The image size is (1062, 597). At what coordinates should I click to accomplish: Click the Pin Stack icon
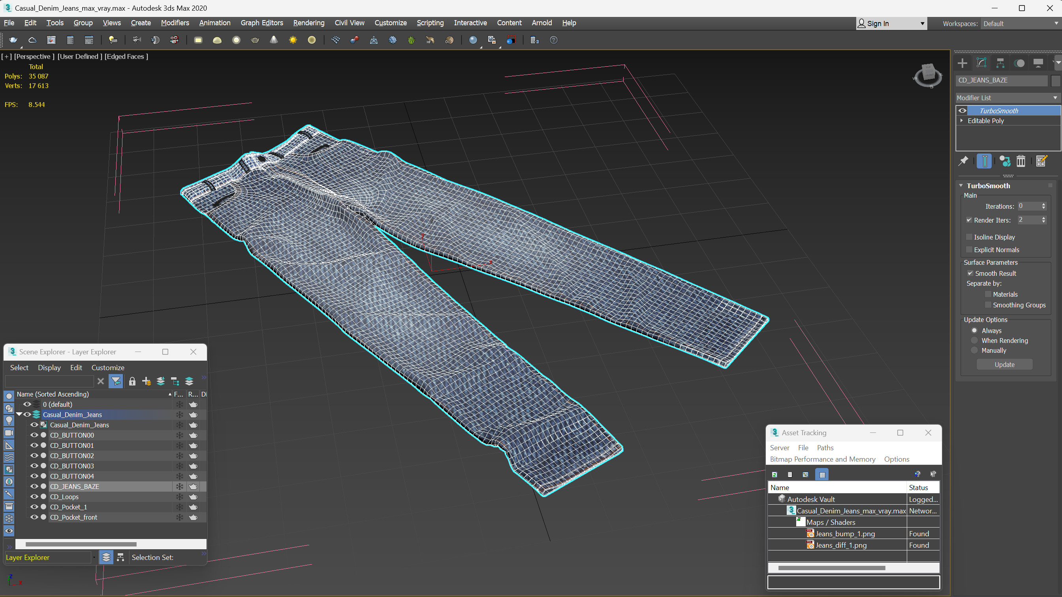coord(964,161)
